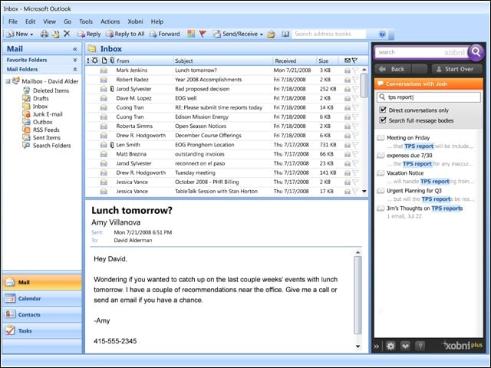The height and width of the screenshot is (368, 491).
Task: Sort by the Importance column header
Action: (88, 61)
